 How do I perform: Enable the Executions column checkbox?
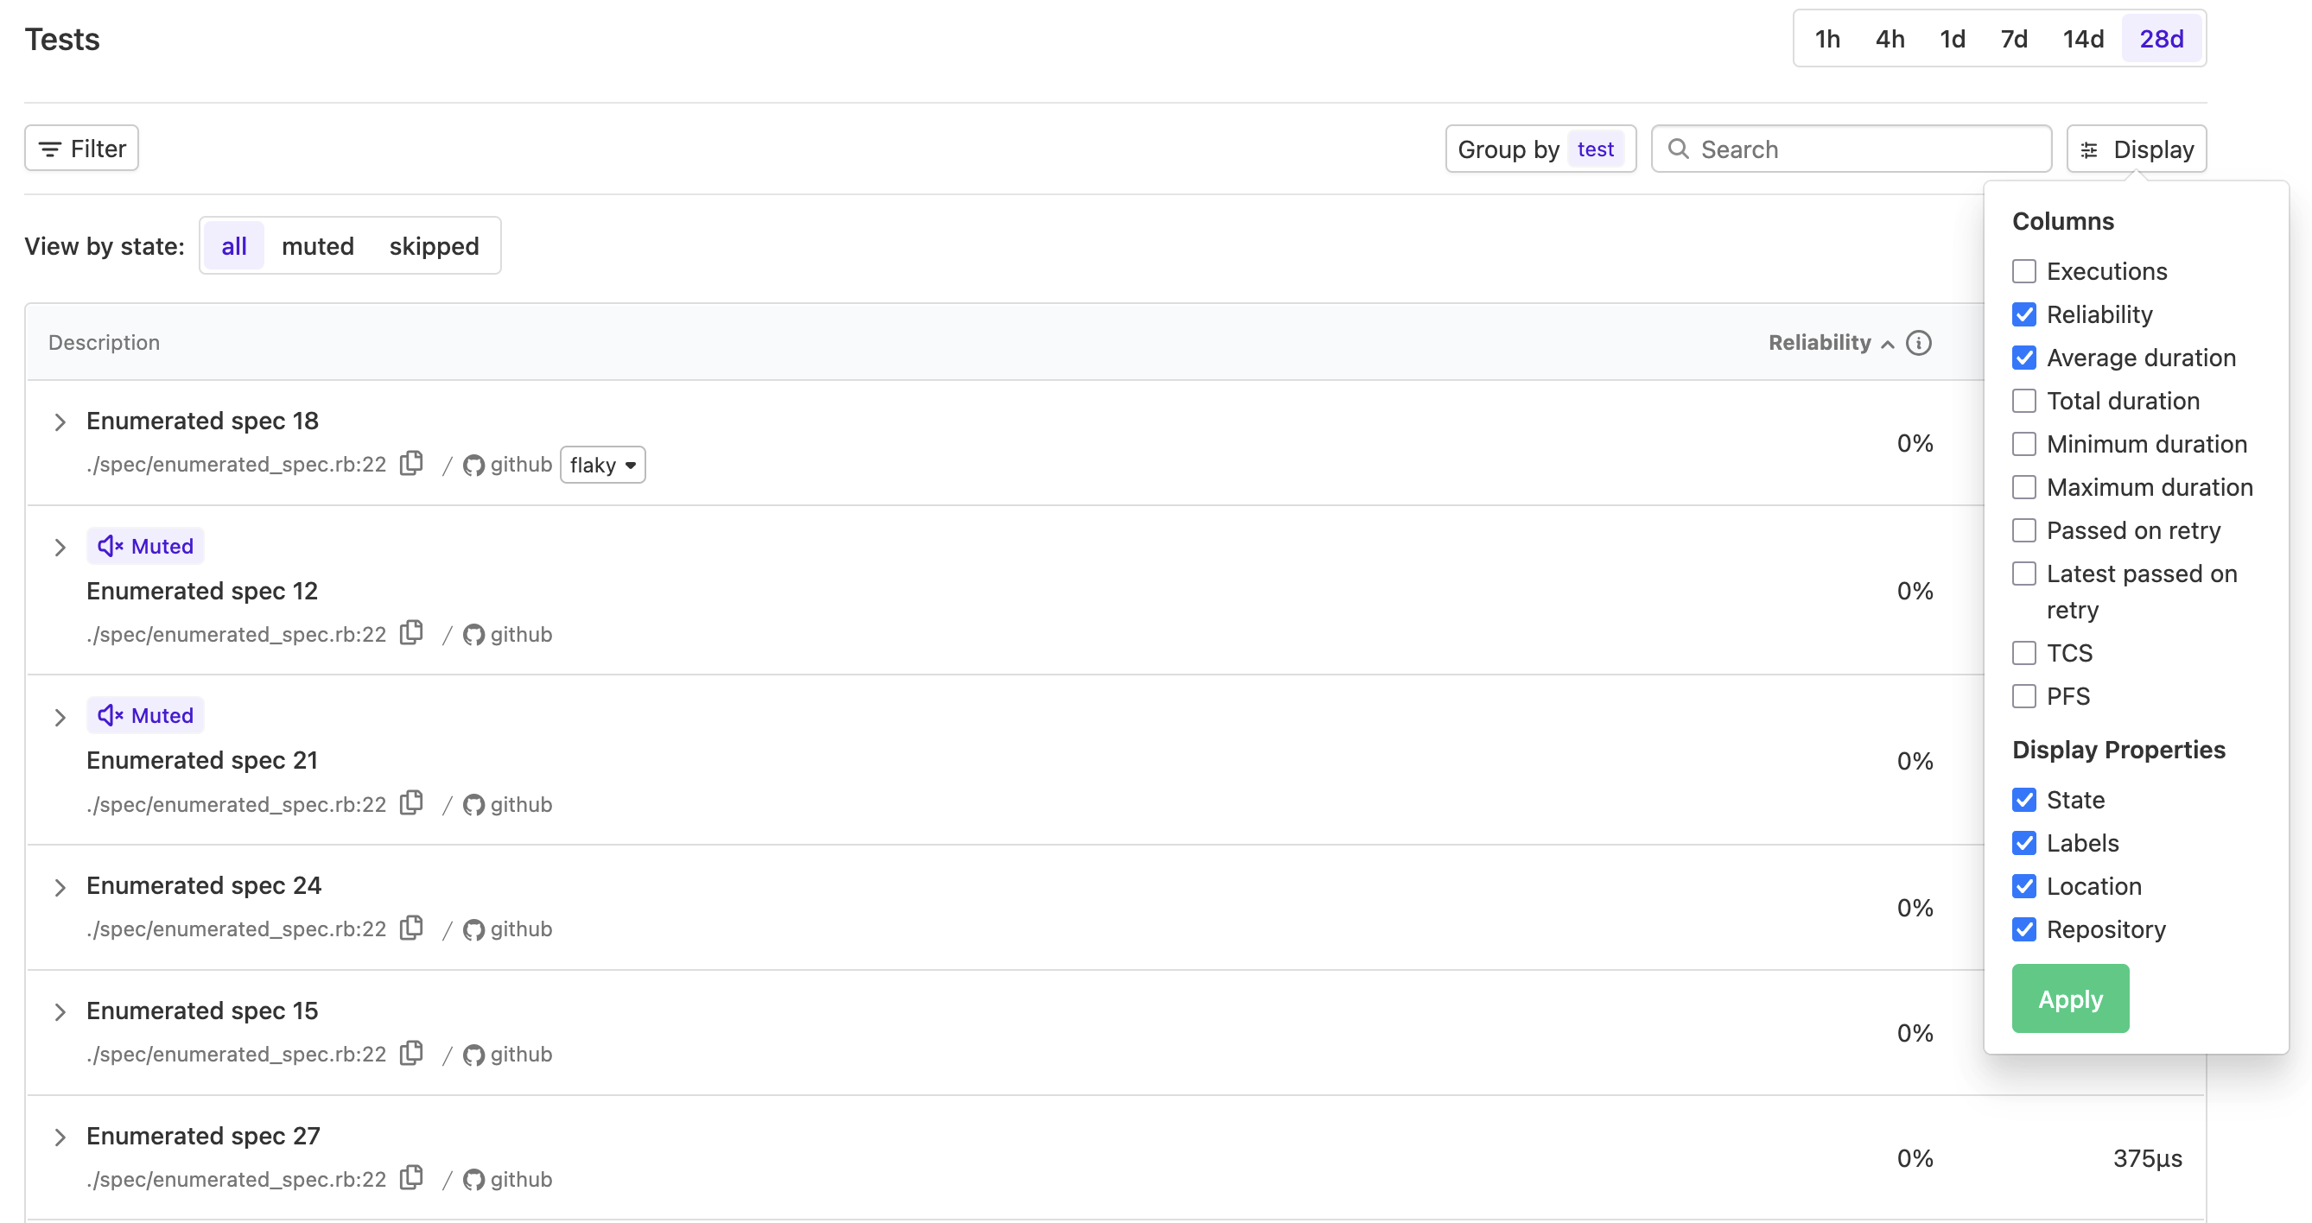coord(2024,271)
